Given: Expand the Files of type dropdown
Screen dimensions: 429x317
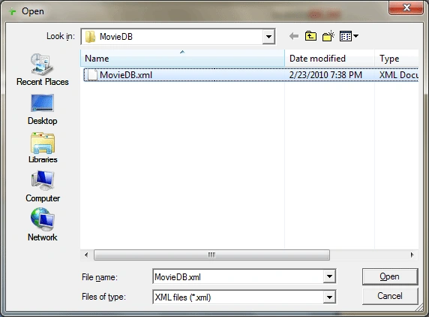Looking at the screenshot, I should tap(329, 297).
